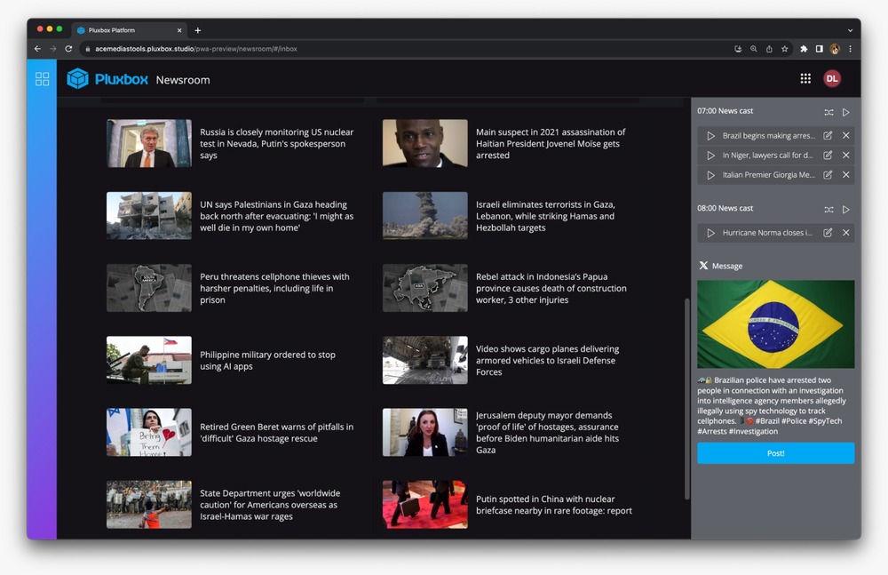The width and height of the screenshot is (888, 575).
Task: Play the Brazil begins making arrests item
Action: coord(710,136)
